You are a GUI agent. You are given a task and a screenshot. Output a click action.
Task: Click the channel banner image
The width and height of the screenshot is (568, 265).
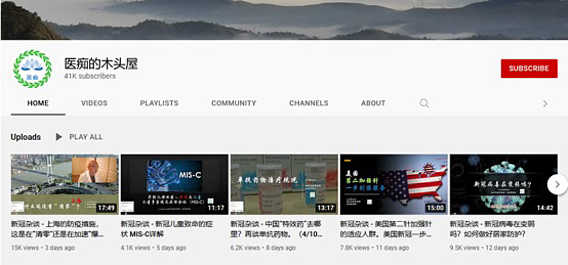point(284,19)
